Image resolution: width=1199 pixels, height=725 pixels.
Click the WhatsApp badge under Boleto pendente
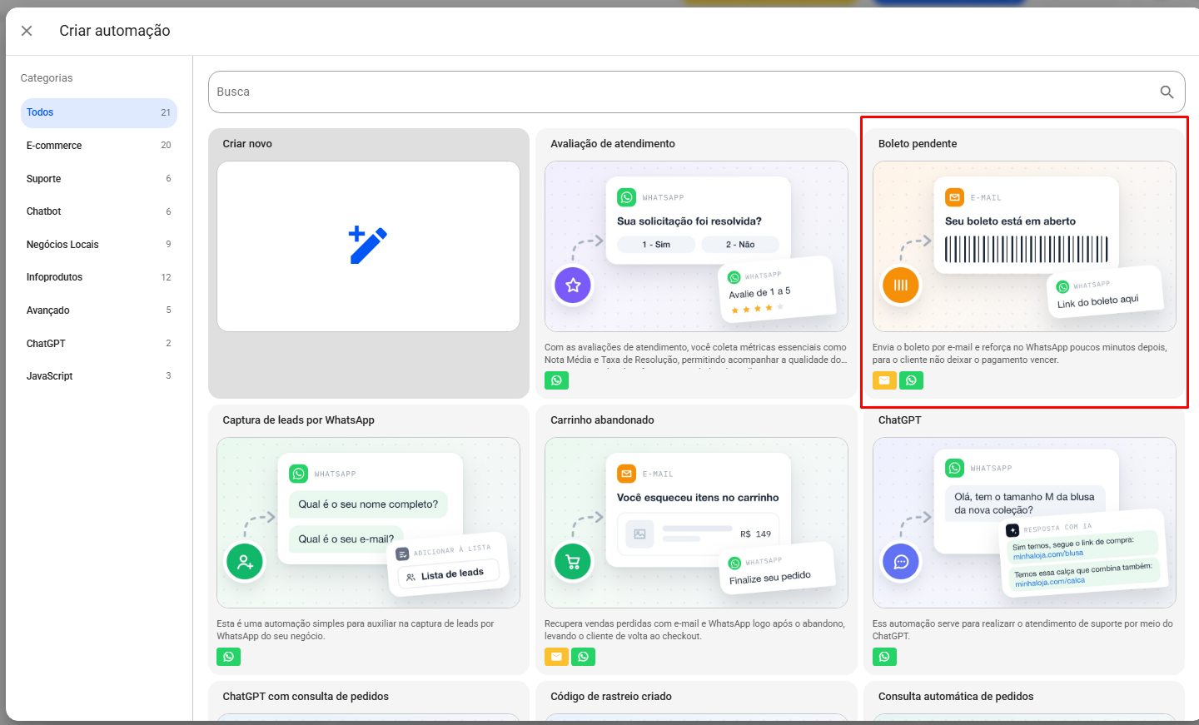pos(911,380)
